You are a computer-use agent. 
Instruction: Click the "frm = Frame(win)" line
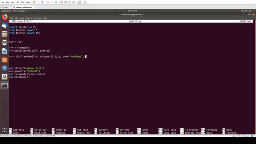click(x=20, y=48)
